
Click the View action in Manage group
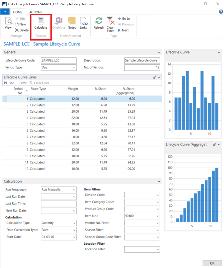(8, 24)
